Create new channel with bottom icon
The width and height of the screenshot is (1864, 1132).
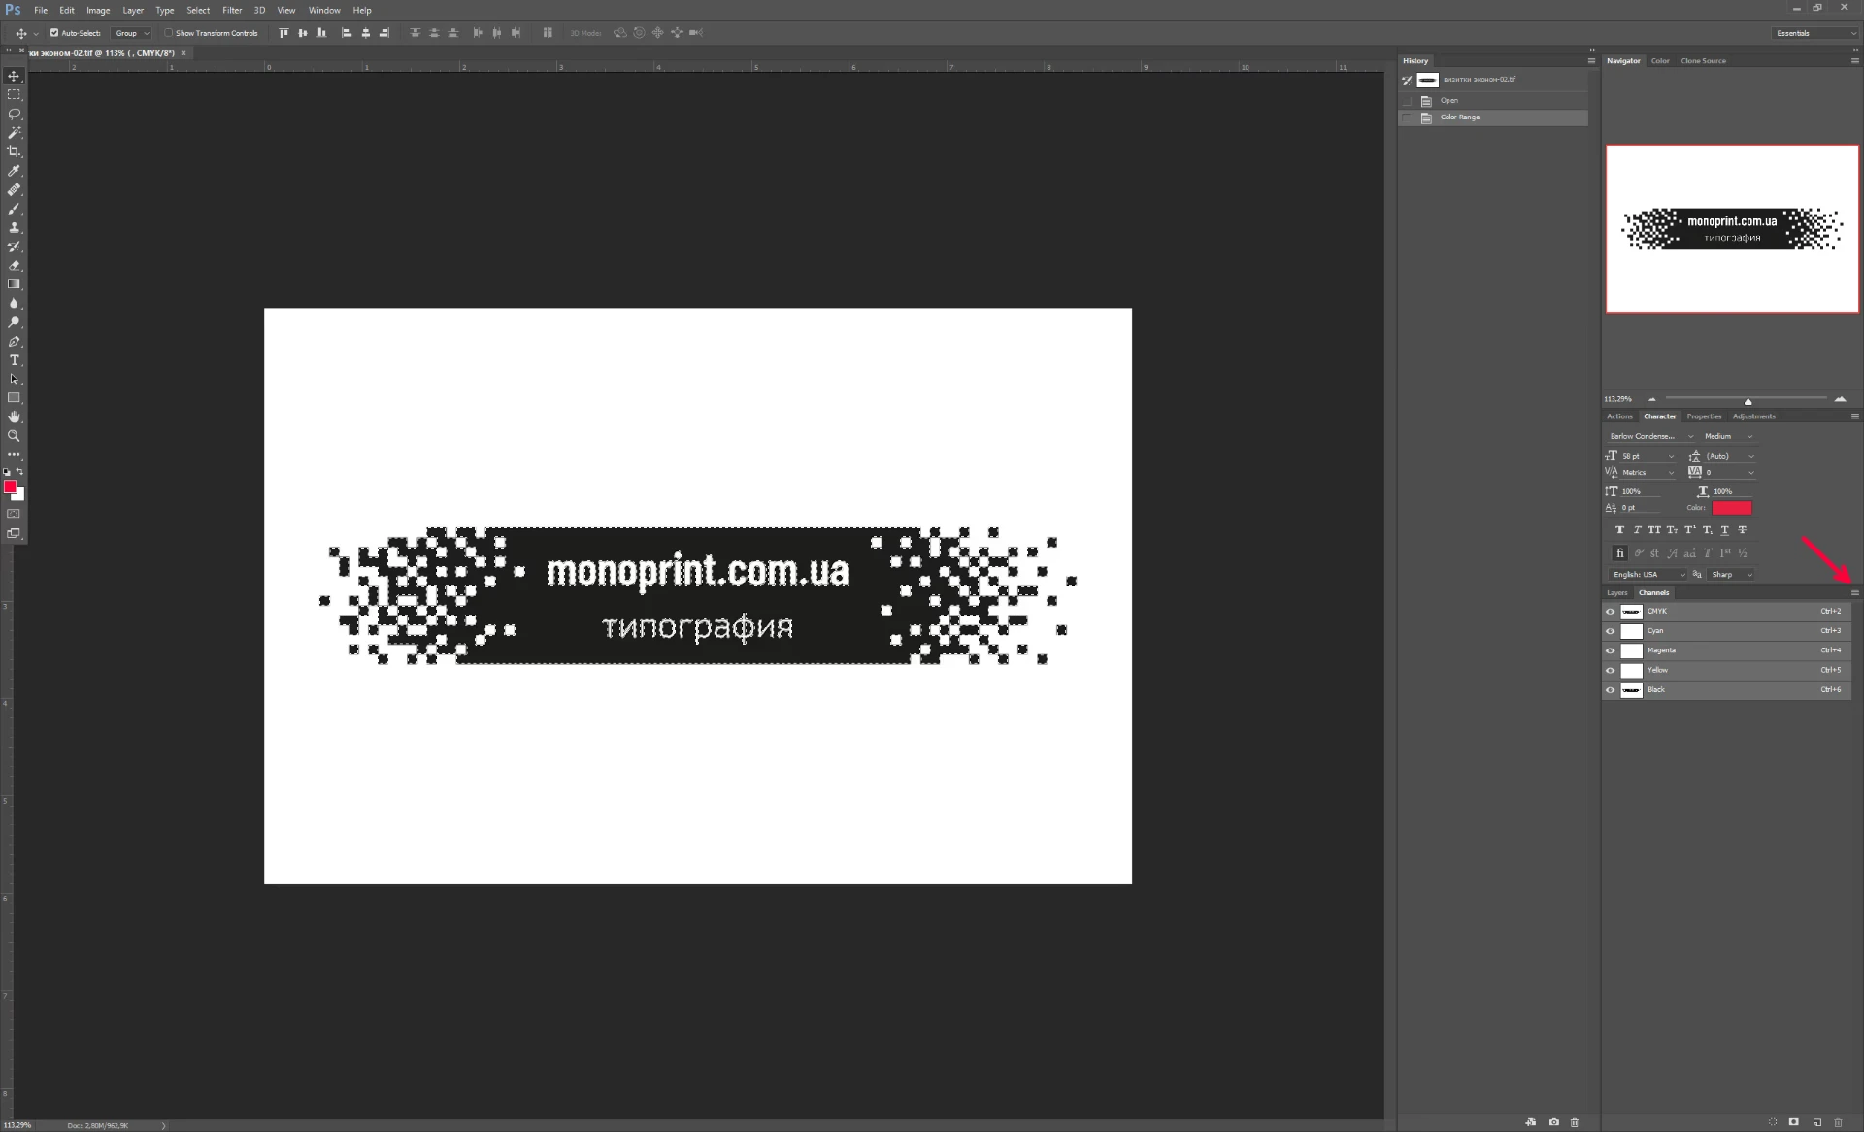[x=1816, y=1122]
